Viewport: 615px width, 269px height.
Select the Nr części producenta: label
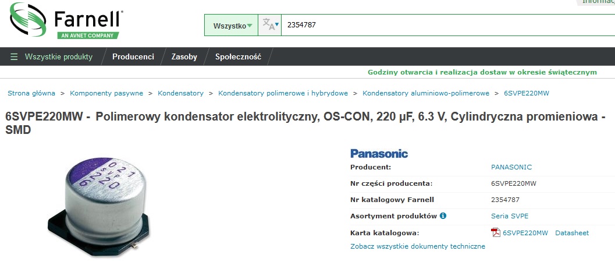(x=391, y=183)
